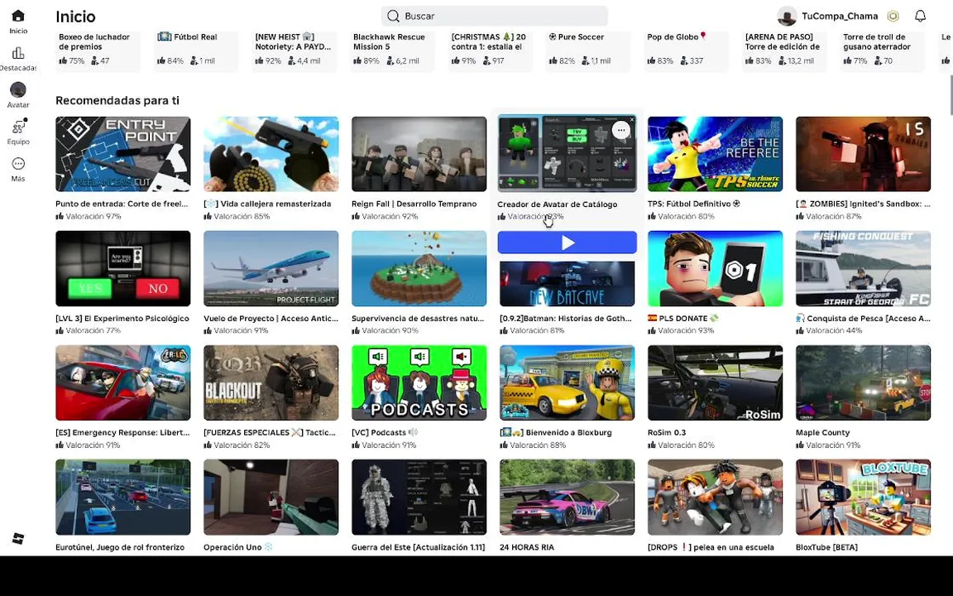Click the Inicio page title
The height and width of the screenshot is (596, 953).
coord(75,17)
